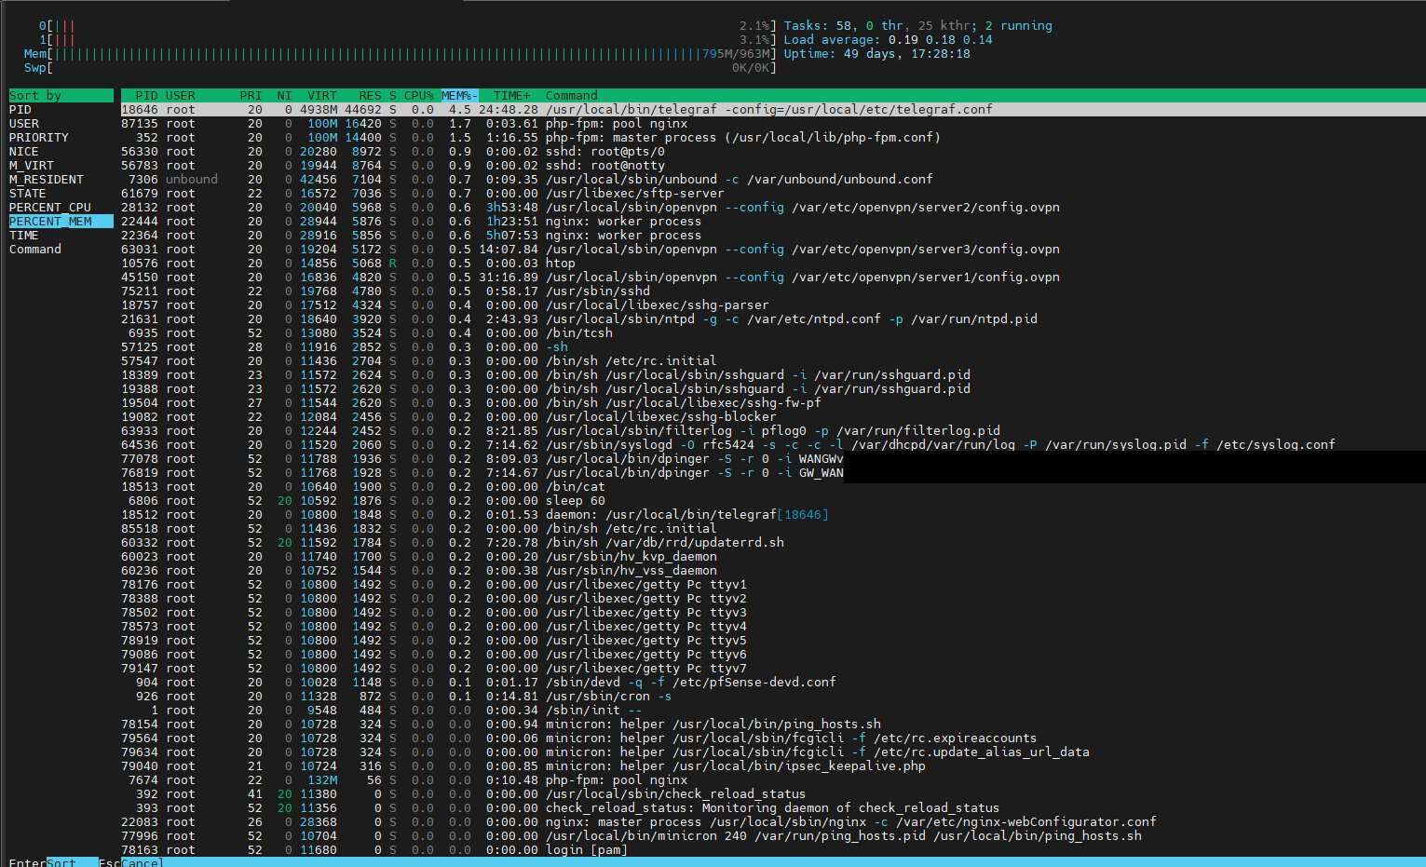Click the Sort button in footer

[72, 862]
